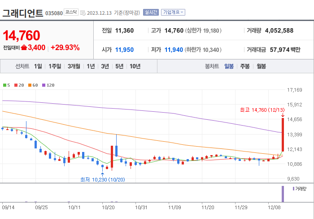This screenshot has height=219, width=314.
Task: Click the 코스닥 market badge
Action: pos(71,12)
